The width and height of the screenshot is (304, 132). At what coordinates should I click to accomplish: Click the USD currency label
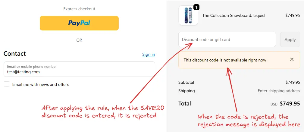click(274, 104)
